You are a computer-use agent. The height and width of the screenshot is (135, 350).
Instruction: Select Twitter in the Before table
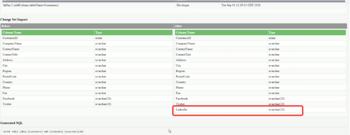click(7, 104)
